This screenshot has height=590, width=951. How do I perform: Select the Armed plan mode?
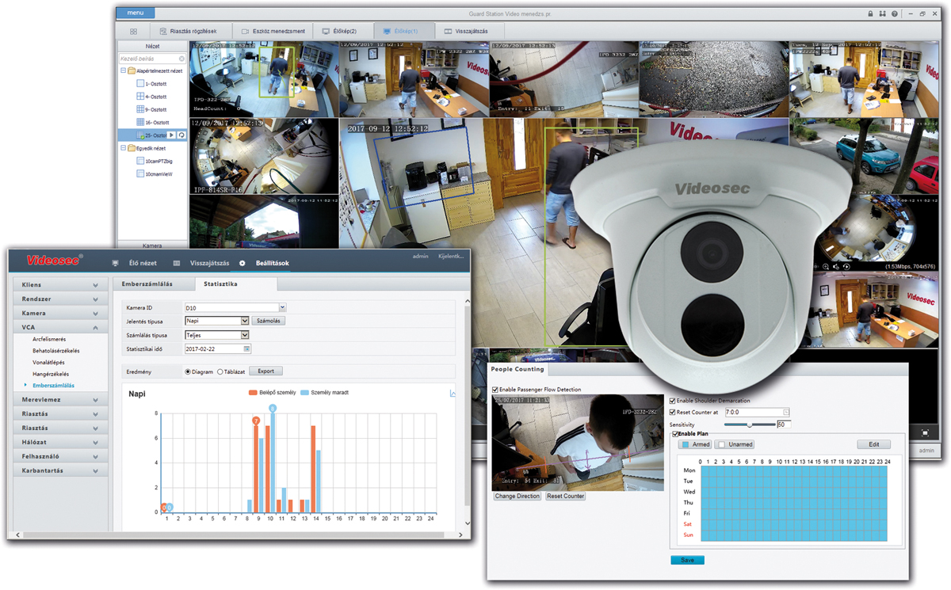(695, 444)
